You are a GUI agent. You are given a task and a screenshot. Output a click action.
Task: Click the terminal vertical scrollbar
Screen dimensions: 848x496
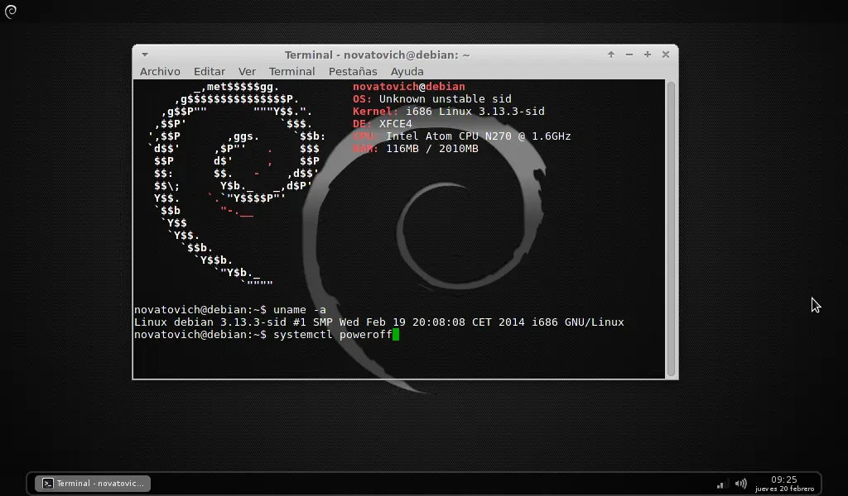(671, 229)
